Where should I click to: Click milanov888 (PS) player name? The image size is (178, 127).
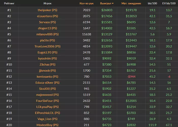click(47, 34)
